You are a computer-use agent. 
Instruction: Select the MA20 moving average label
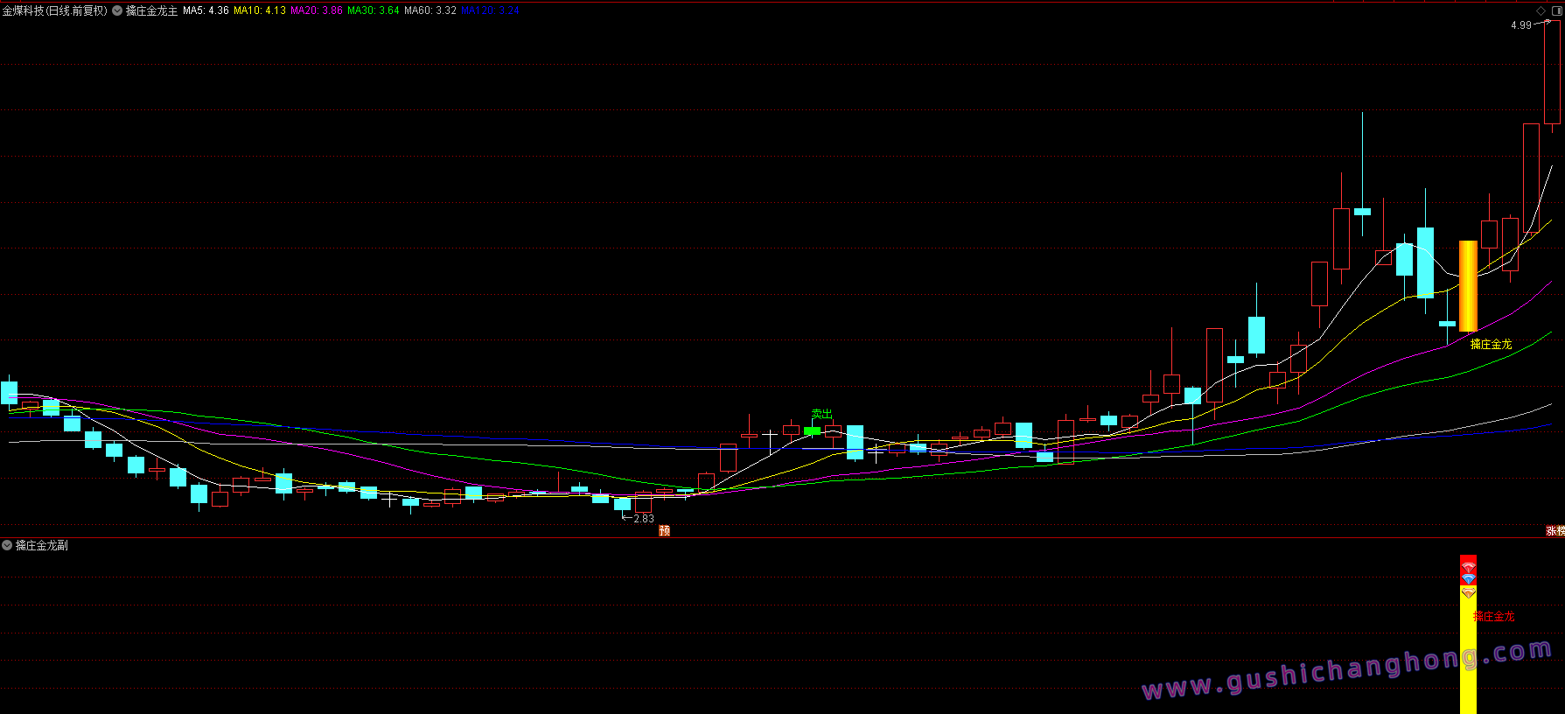[x=317, y=10]
